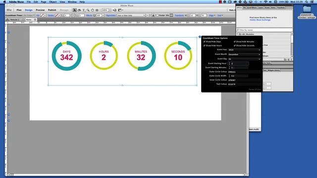The width and height of the screenshot is (317, 178).
Task: Select the Selection arrow tool
Action: (x=75, y=10)
